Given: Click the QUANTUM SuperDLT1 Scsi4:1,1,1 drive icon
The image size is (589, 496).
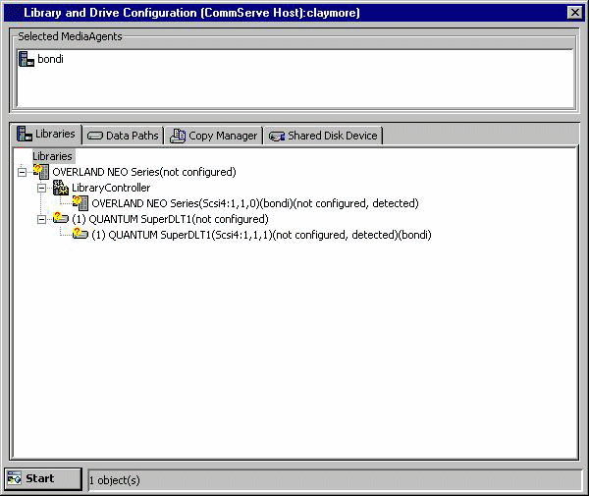Looking at the screenshot, I should (x=80, y=235).
